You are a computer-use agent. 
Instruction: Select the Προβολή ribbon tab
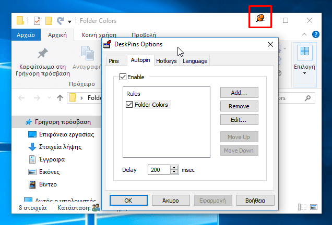coord(144,35)
